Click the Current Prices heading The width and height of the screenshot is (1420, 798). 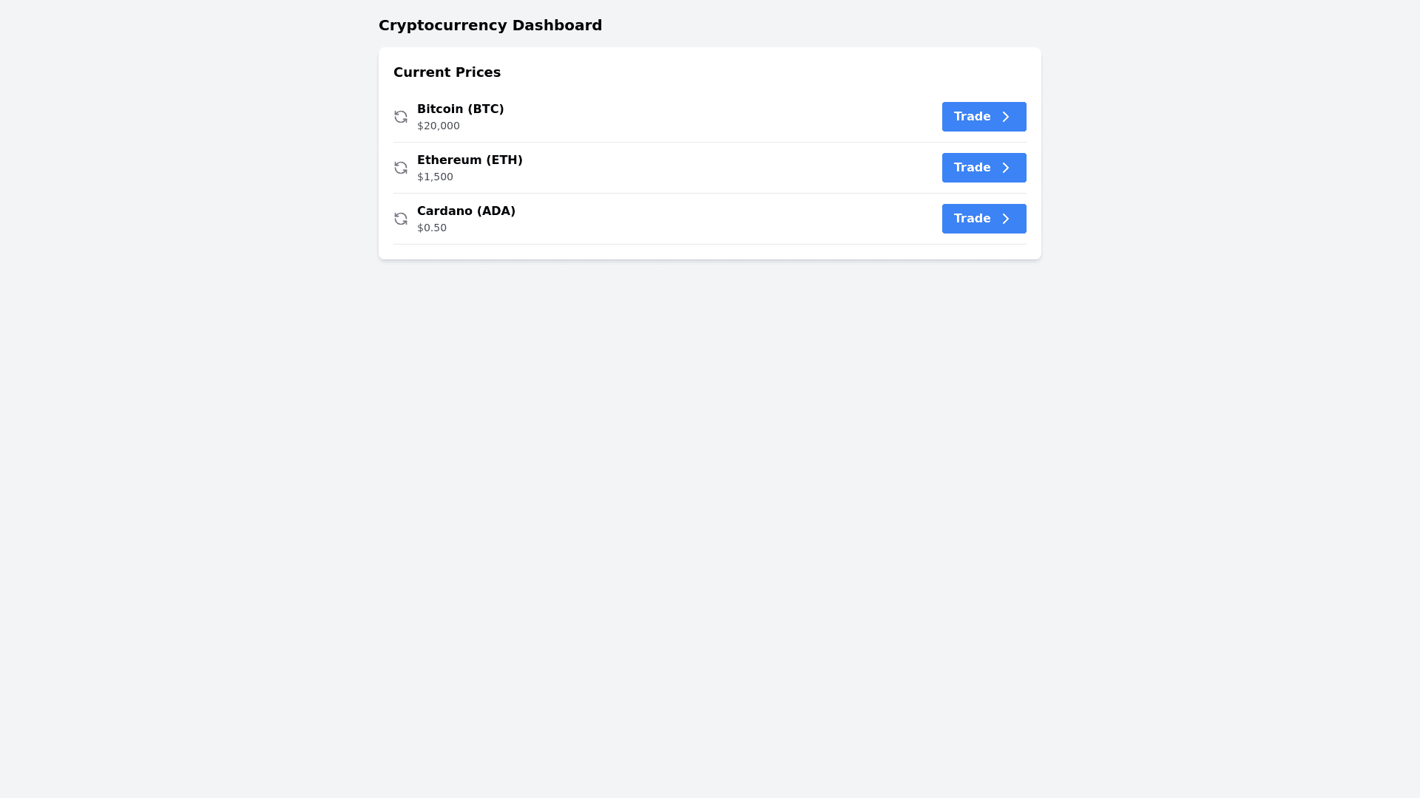(x=447, y=72)
